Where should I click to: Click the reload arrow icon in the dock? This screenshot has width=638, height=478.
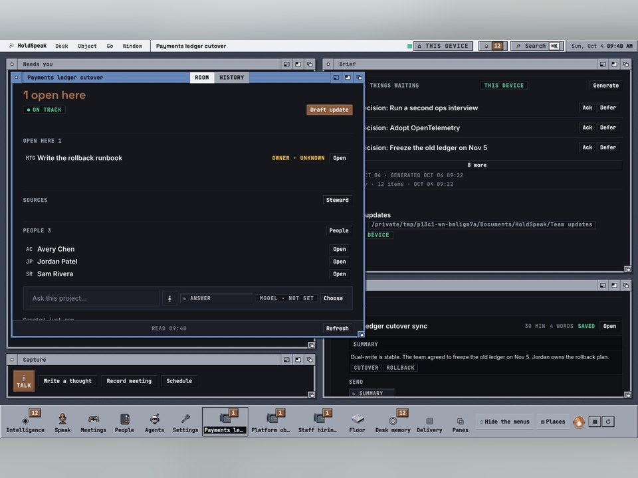click(x=608, y=422)
